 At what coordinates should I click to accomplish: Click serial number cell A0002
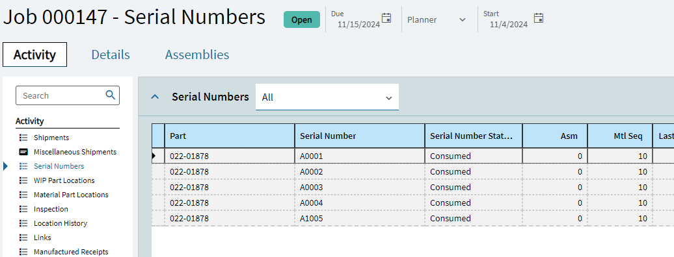point(360,171)
